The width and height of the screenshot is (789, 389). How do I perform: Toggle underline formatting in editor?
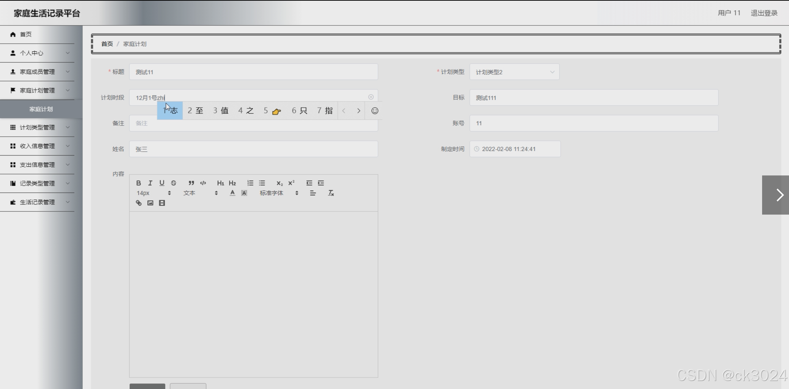162,183
